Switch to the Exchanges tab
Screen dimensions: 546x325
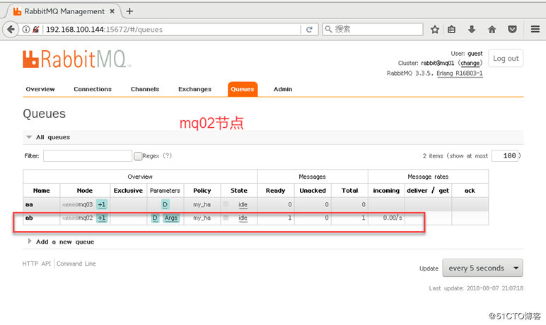[194, 89]
